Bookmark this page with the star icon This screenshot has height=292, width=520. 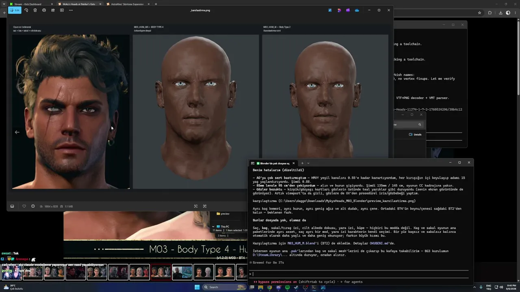(479, 13)
